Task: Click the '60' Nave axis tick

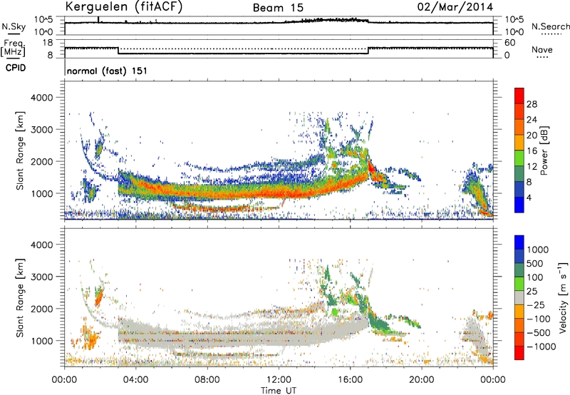Action: coord(509,43)
